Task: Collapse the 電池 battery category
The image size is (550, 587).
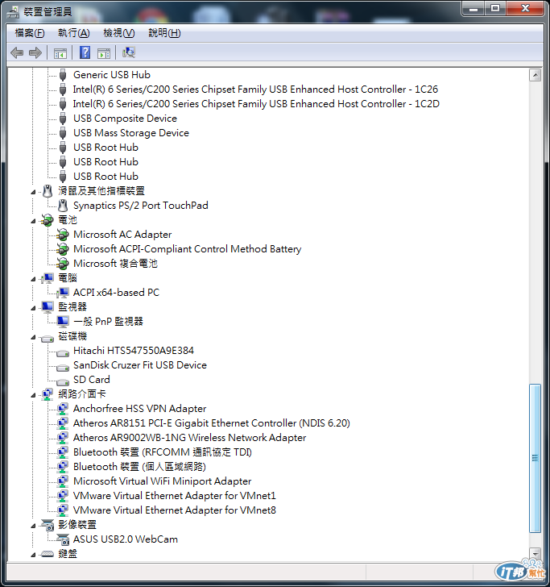Action: (33, 221)
